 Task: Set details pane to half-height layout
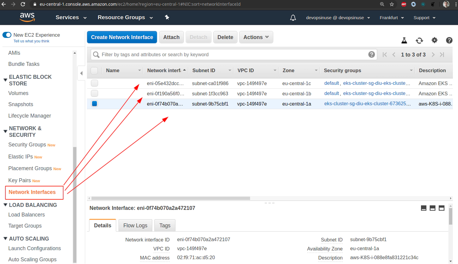432,208
